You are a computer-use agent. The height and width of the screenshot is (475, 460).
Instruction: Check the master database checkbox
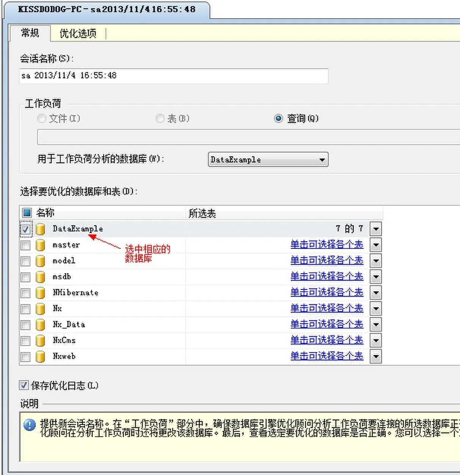coord(25,245)
